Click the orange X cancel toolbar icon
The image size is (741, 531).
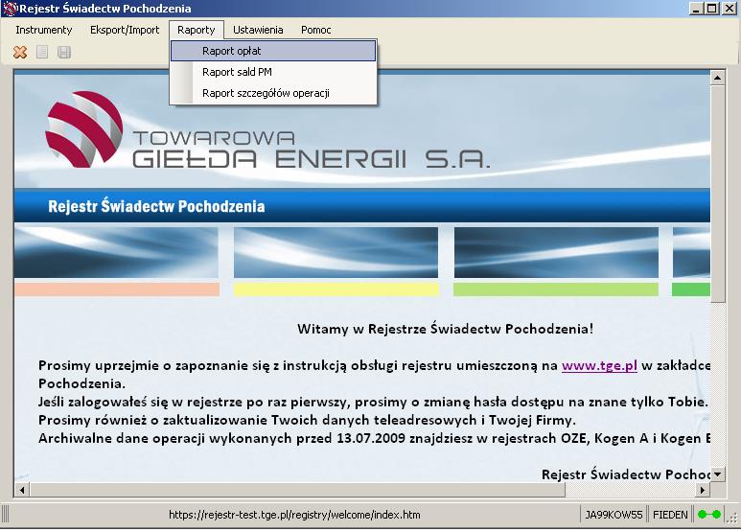point(20,52)
